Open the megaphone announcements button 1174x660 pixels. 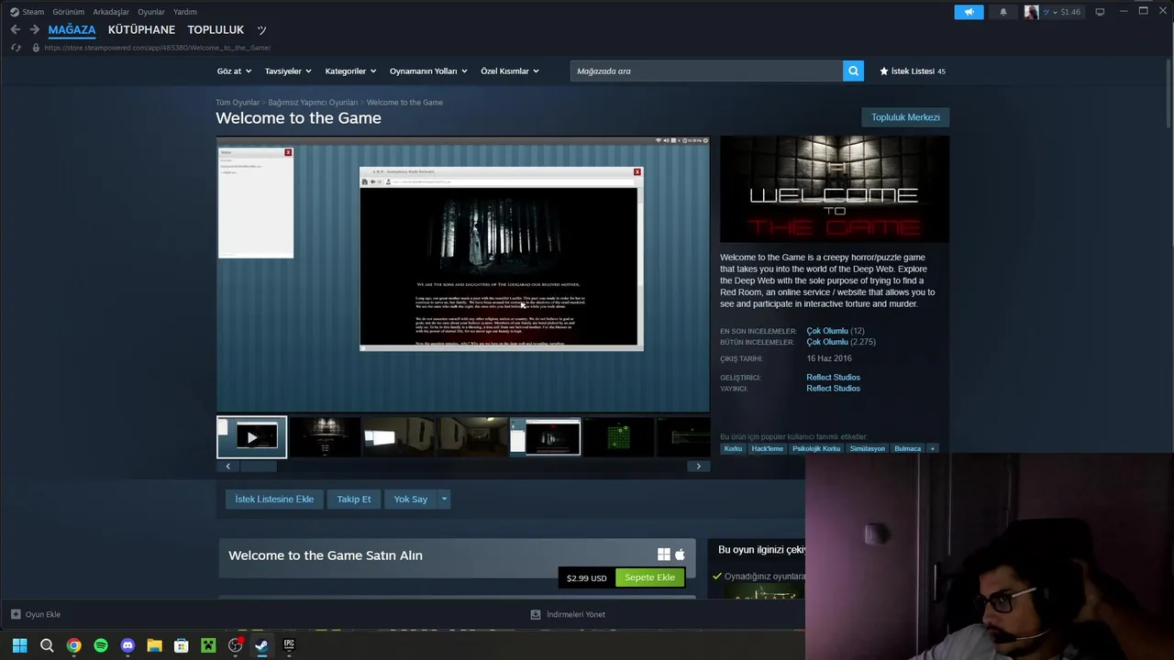(x=969, y=12)
